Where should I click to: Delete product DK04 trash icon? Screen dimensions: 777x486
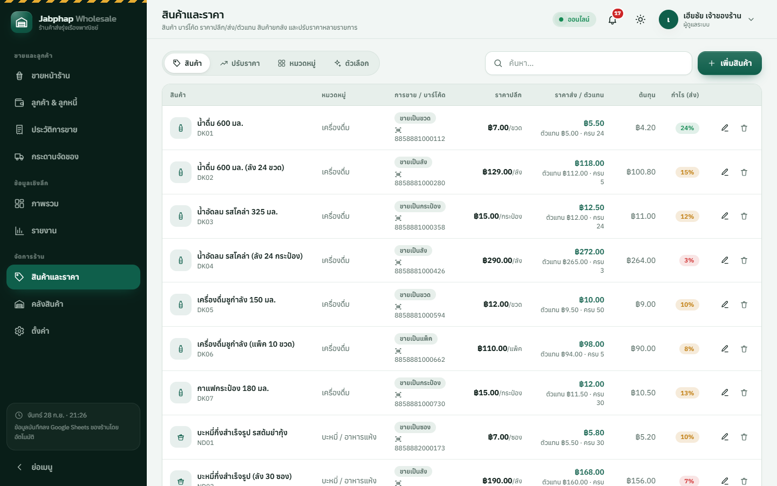[x=744, y=260]
